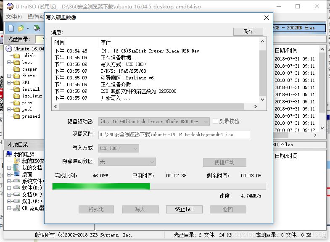
Task: Open the dropdown arrow beside Open icon
Action: pos(28,28)
